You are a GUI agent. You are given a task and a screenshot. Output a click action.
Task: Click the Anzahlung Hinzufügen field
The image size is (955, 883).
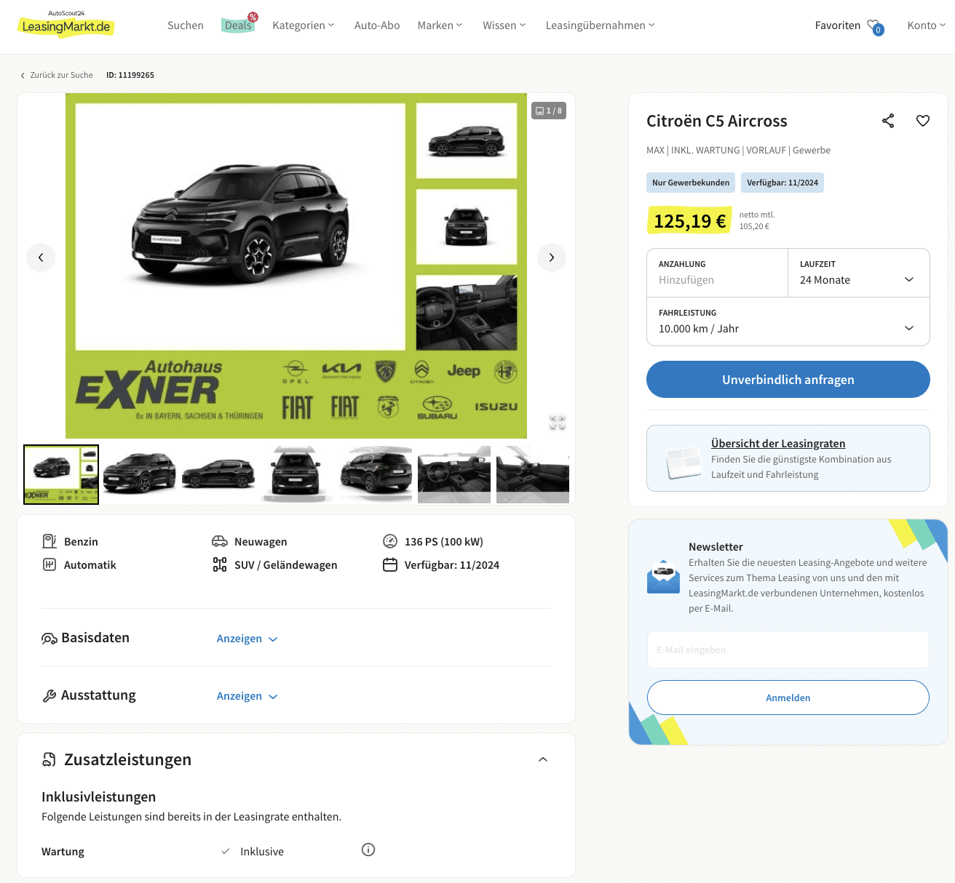[x=717, y=273]
